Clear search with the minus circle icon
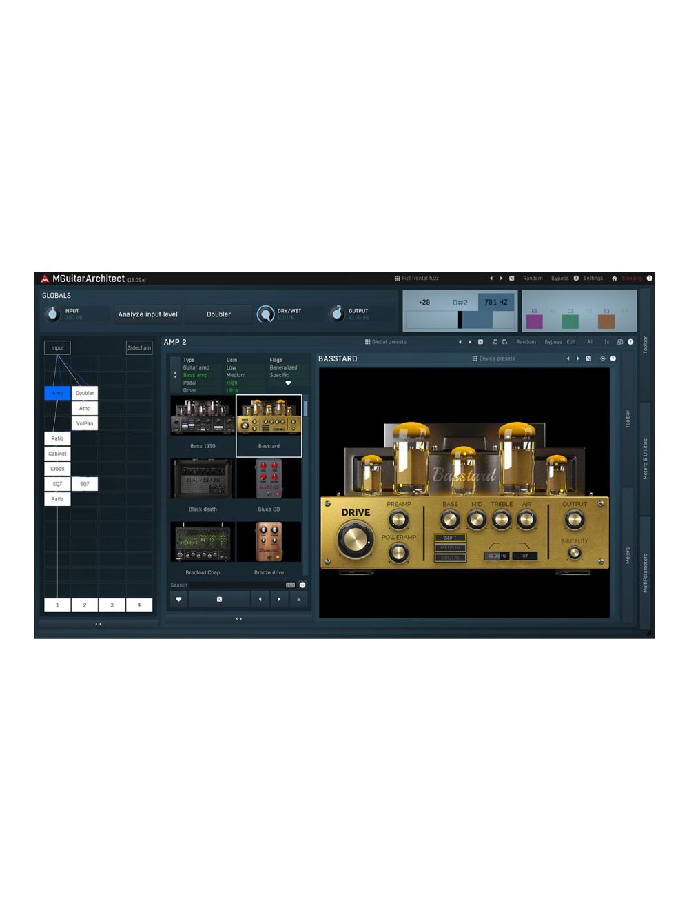The width and height of the screenshot is (689, 910). (x=302, y=585)
